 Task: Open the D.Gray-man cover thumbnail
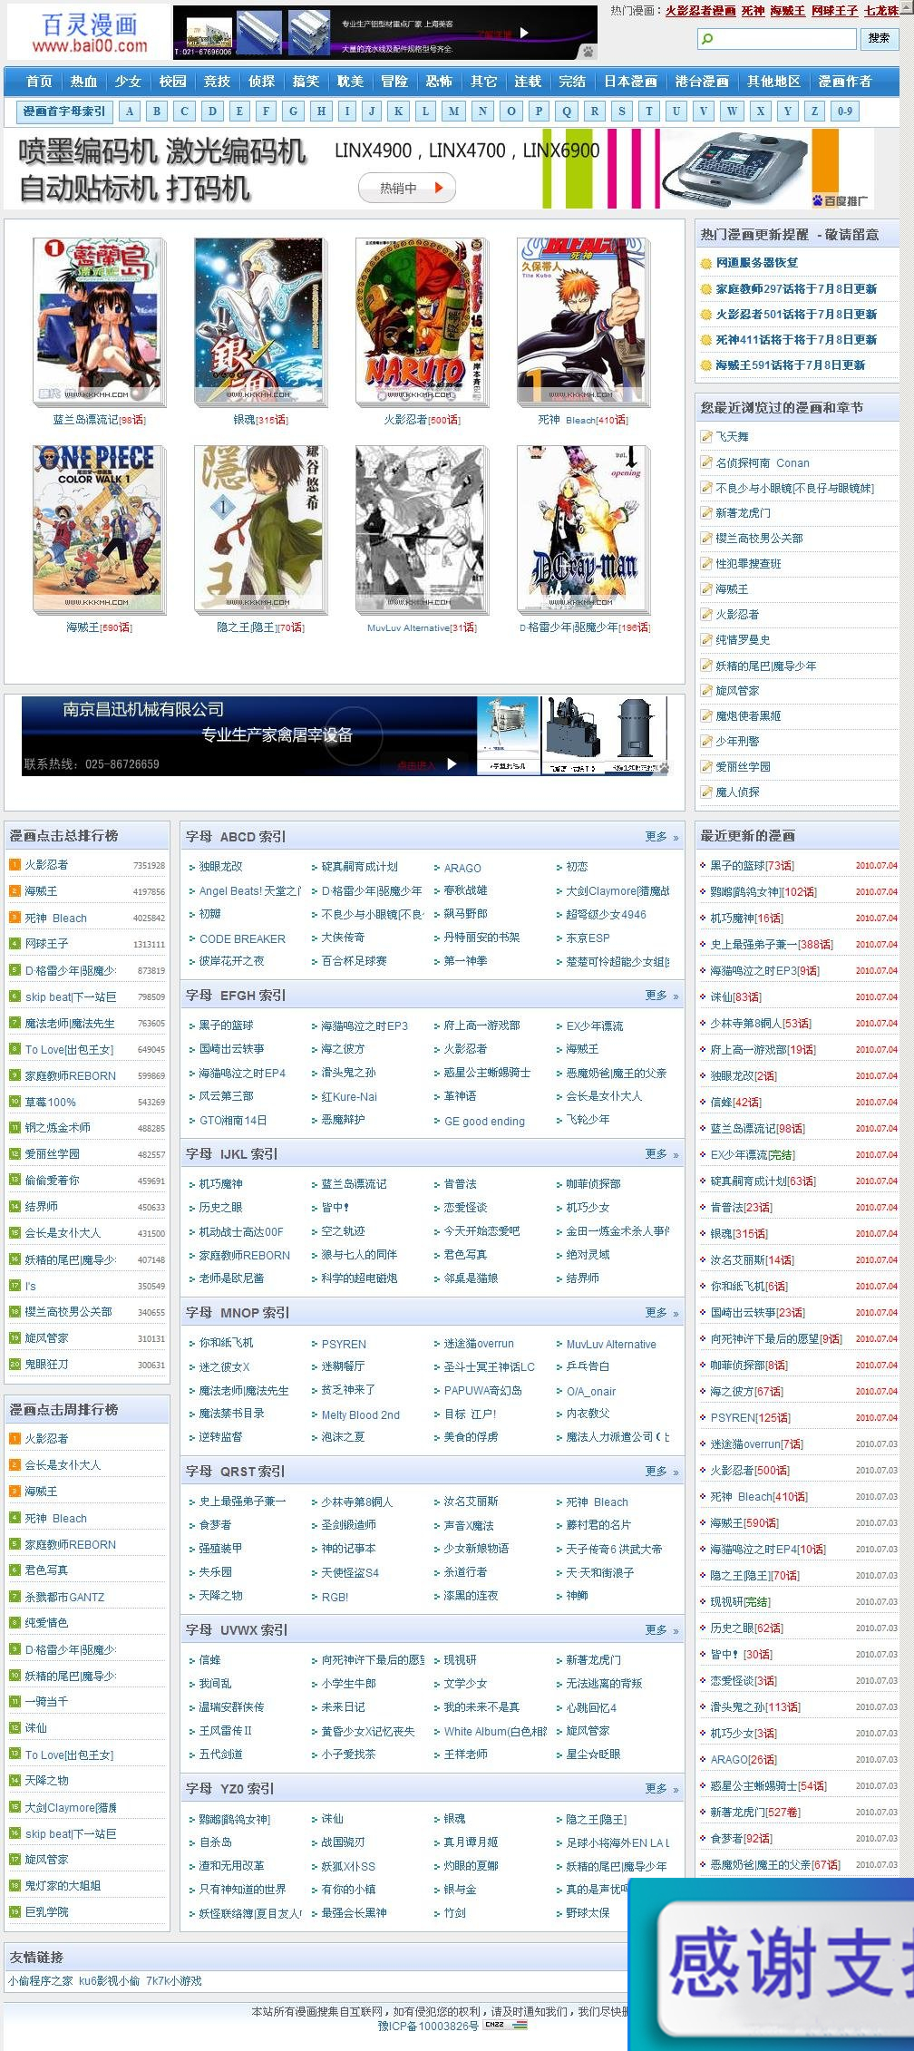click(x=583, y=530)
